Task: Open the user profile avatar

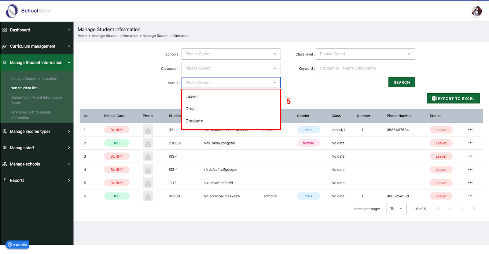Action: 476,12
